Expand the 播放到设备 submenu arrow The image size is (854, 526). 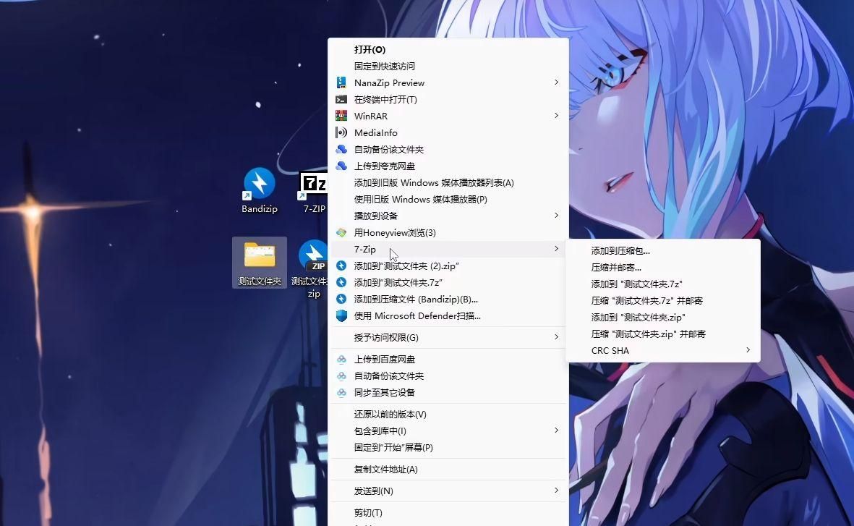coord(556,216)
